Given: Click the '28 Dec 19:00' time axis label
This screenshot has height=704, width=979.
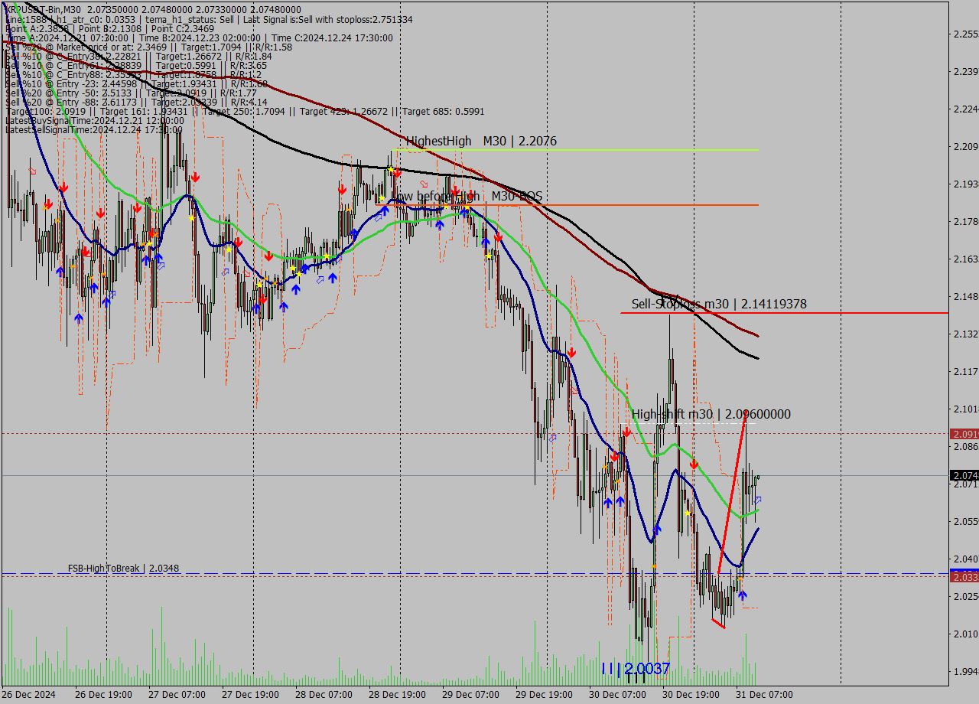Looking at the screenshot, I should pos(398,694).
